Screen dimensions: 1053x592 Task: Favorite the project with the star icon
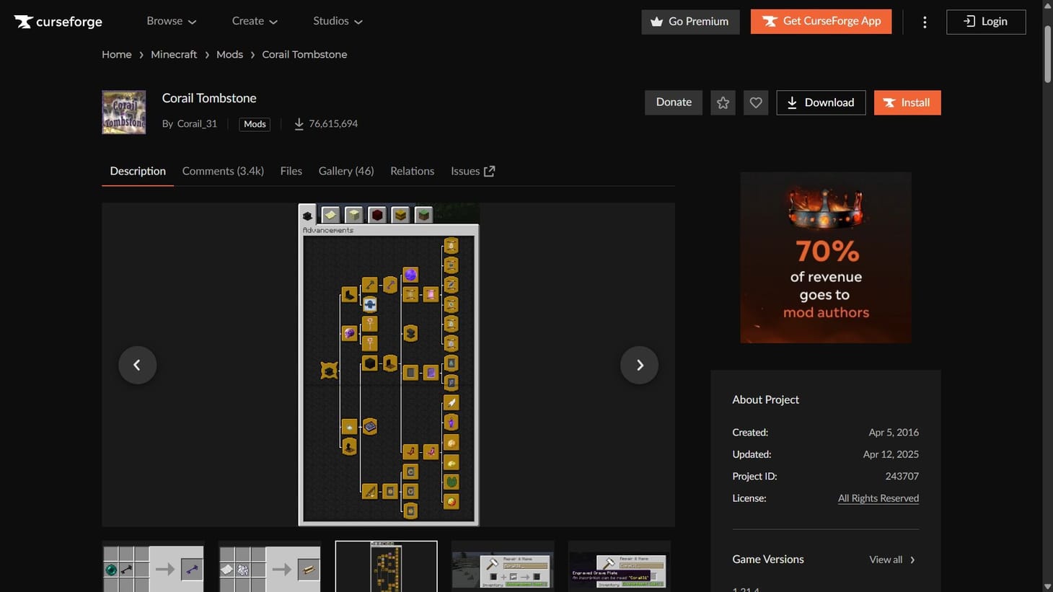pyautogui.click(x=723, y=102)
